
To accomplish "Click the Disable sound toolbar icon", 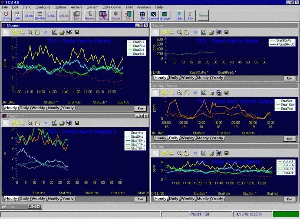I will click(x=116, y=16).
